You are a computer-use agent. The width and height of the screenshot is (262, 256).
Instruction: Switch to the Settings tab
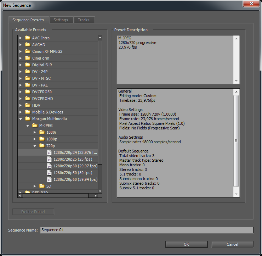tap(61, 20)
